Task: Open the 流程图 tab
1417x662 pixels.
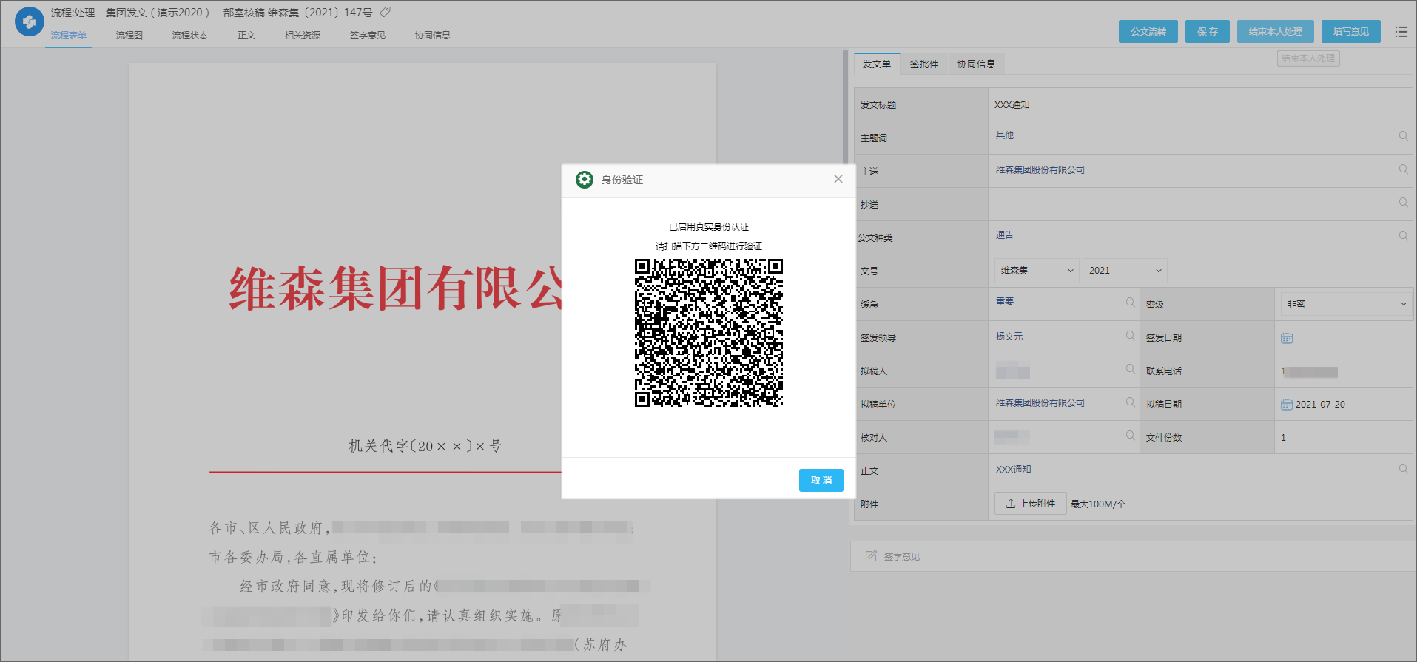Action: click(129, 36)
